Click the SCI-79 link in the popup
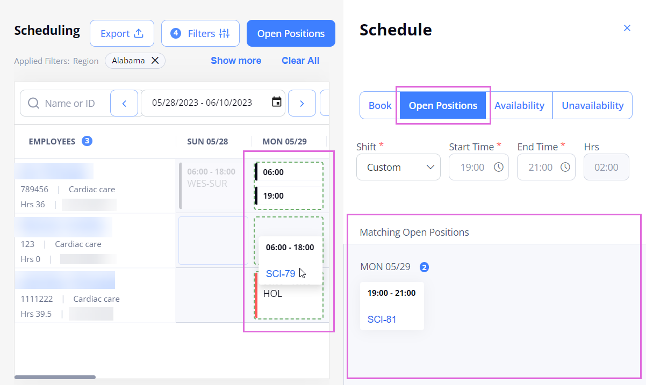Viewport: 646px width, 385px height. pos(280,273)
